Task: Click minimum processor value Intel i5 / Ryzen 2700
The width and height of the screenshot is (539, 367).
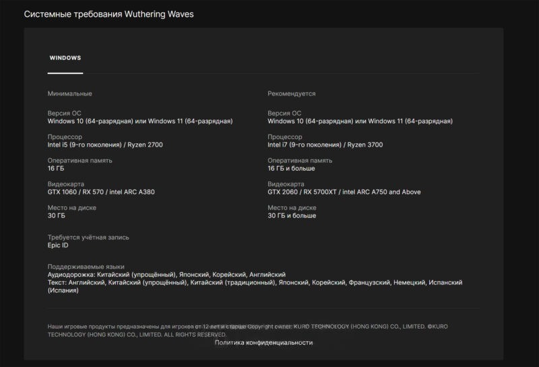Action: [x=105, y=145]
